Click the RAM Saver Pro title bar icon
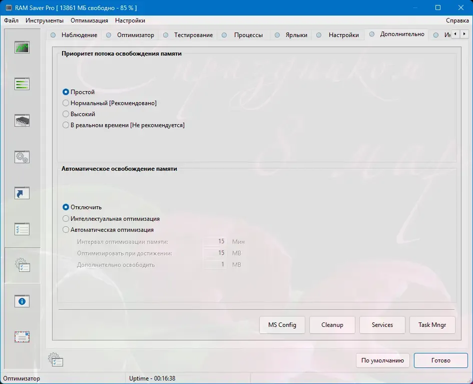This screenshot has height=384, width=473. pyautogui.click(x=9, y=8)
